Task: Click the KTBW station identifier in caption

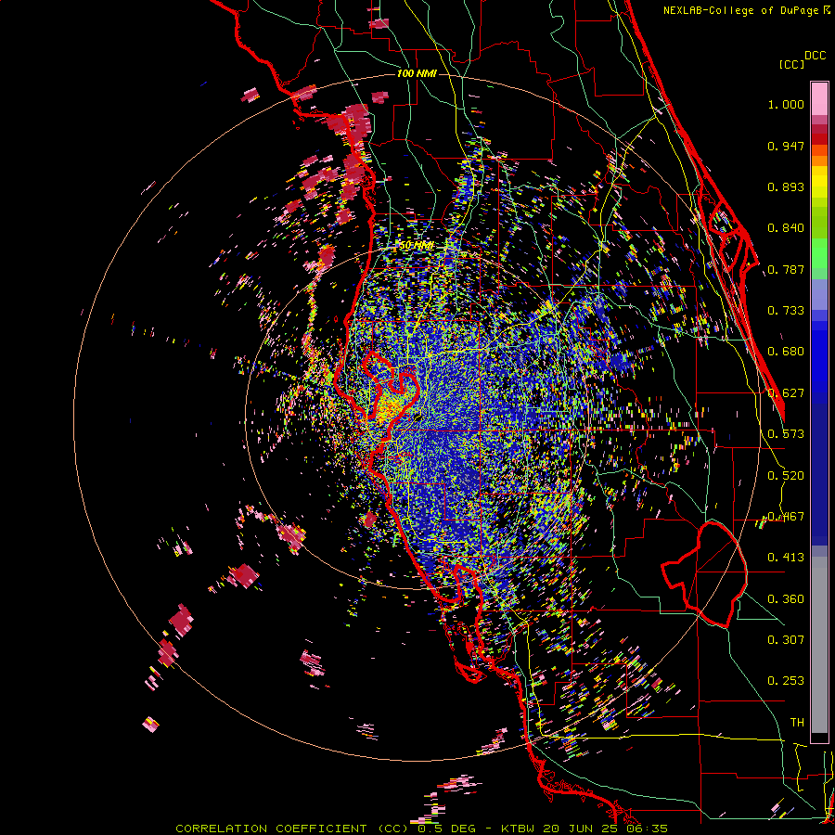Action: pos(518,829)
